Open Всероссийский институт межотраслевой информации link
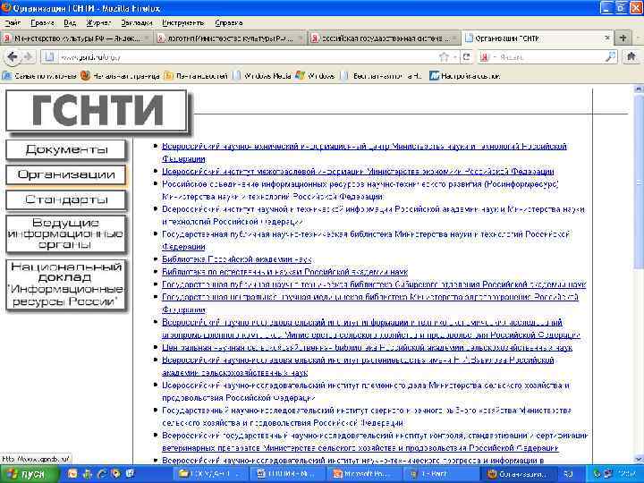Image resolution: width=644 pixels, height=483 pixels. click(x=358, y=171)
